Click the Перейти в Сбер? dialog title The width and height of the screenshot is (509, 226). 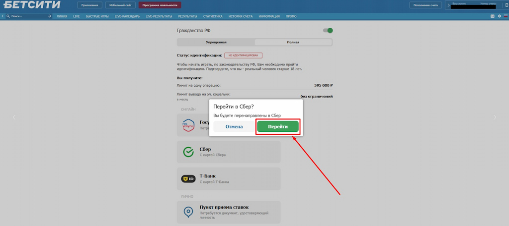pyautogui.click(x=234, y=107)
